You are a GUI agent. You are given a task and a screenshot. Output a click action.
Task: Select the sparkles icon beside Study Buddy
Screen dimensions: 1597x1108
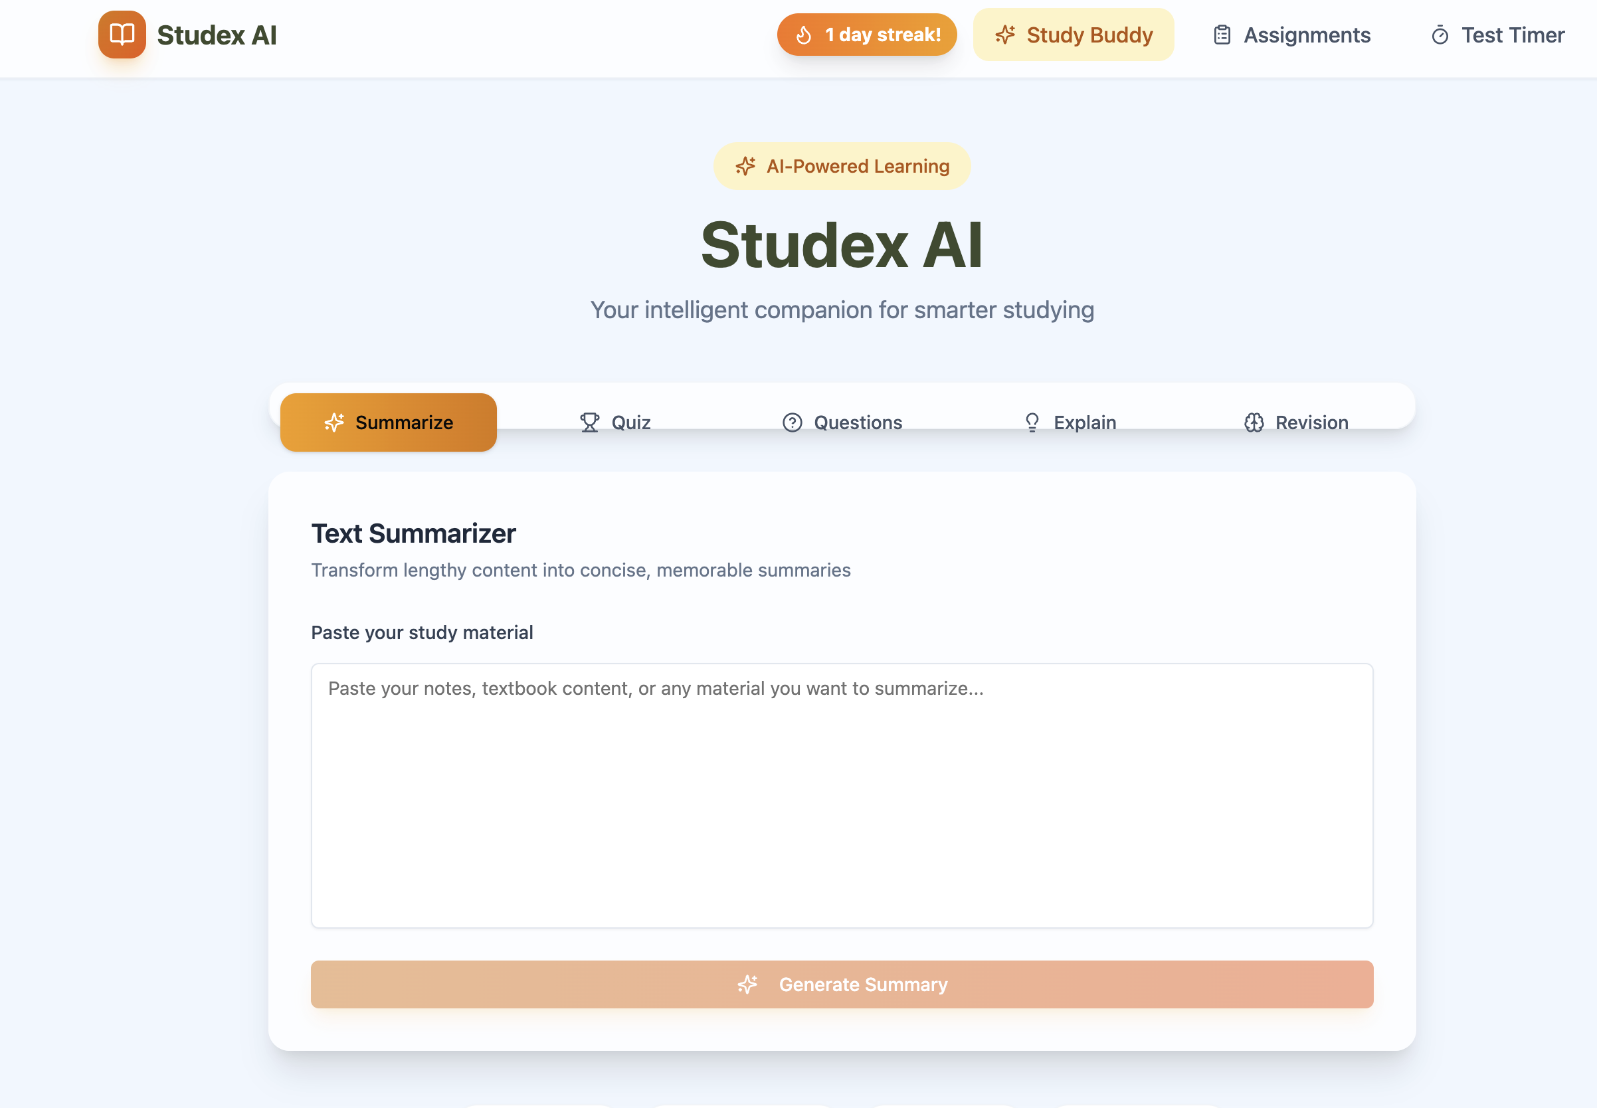point(1008,34)
